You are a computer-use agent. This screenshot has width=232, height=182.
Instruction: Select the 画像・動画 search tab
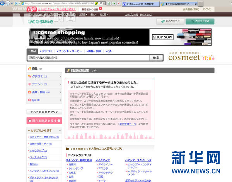94,51
